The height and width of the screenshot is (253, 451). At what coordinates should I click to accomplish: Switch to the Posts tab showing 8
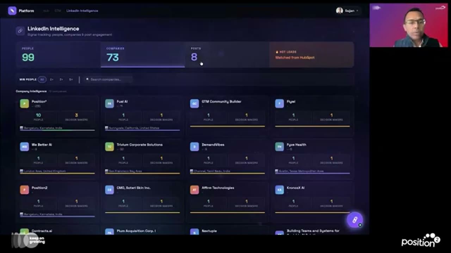[227, 54]
